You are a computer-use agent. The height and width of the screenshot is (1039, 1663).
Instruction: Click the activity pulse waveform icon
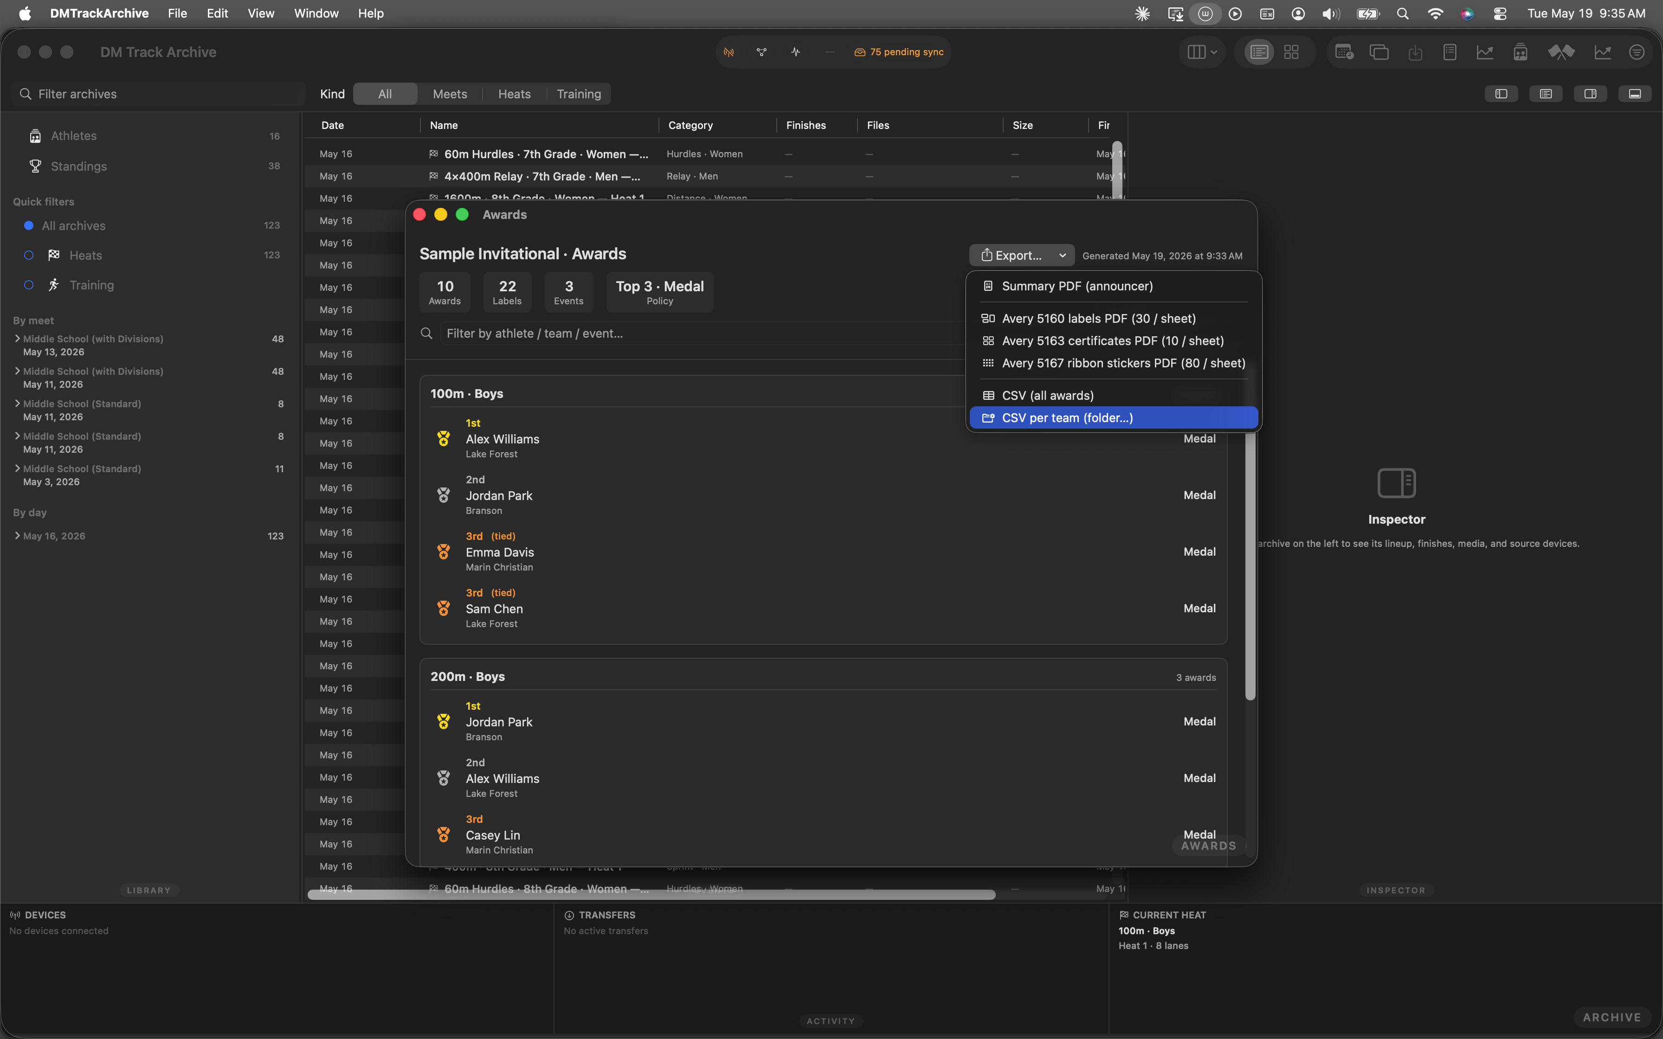(795, 52)
